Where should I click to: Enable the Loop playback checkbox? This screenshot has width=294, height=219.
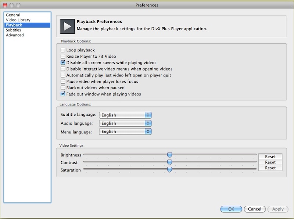point(63,50)
